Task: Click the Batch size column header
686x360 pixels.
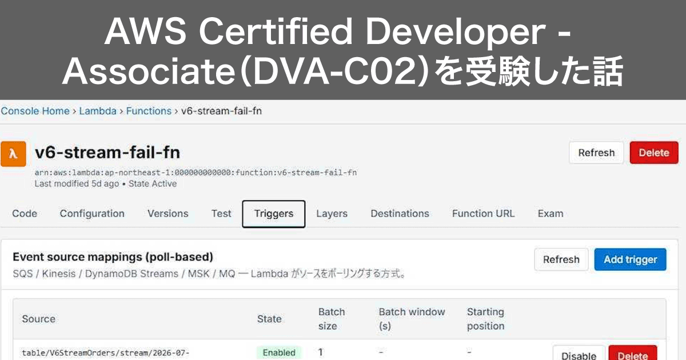Action: [332, 319]
